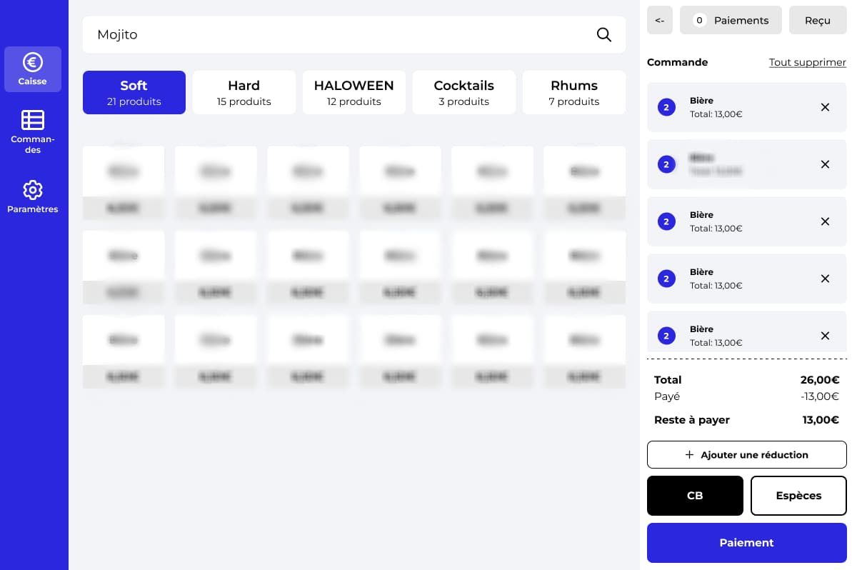Focus the Mojito search field
Viewport: 852px width, 570px height.
pos(336,35)
